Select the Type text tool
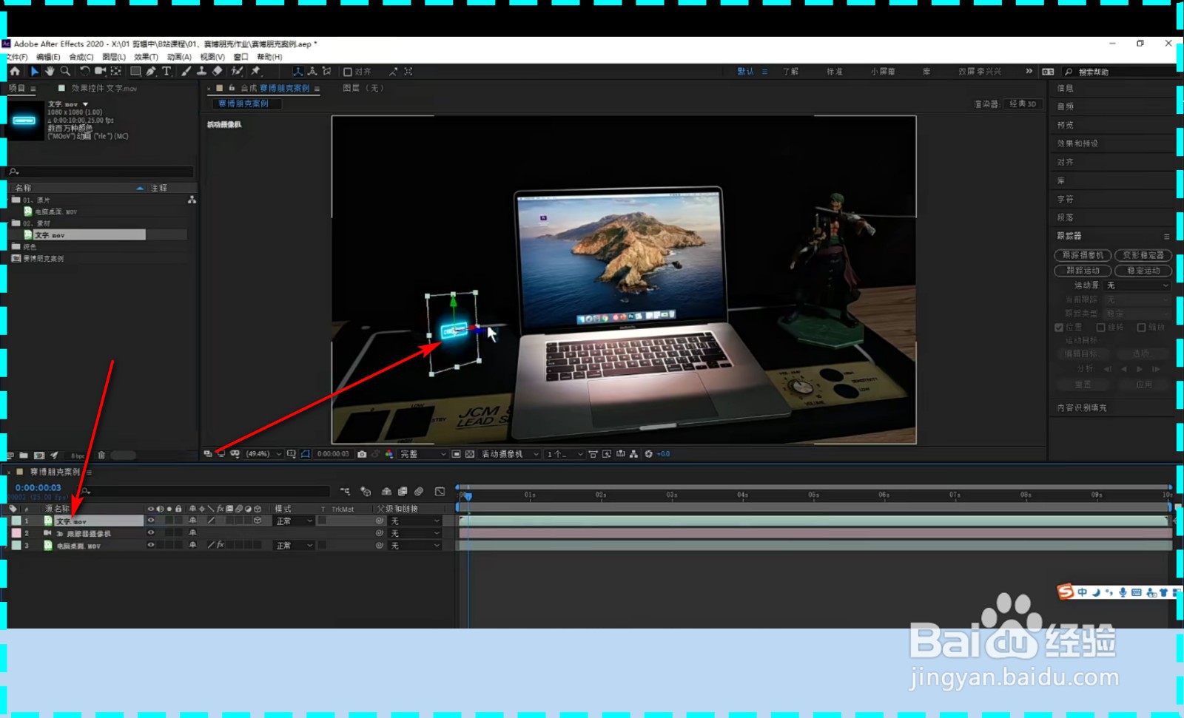Viewport: 1184px width, 718px height. pos(166,71)
